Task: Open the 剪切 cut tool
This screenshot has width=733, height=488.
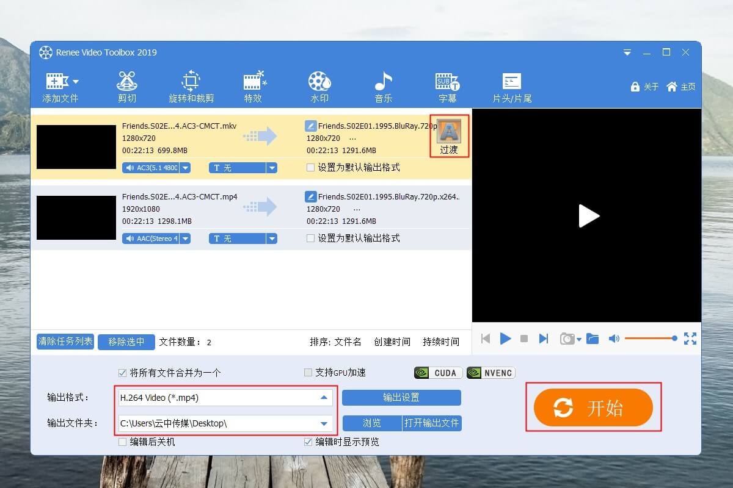Action: (127, 88)
